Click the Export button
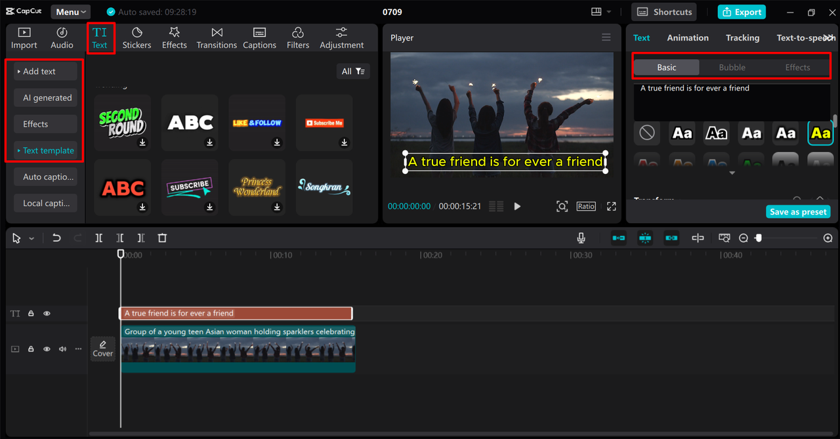The width and height of the screenshot is (840, 439). [742, 12]
